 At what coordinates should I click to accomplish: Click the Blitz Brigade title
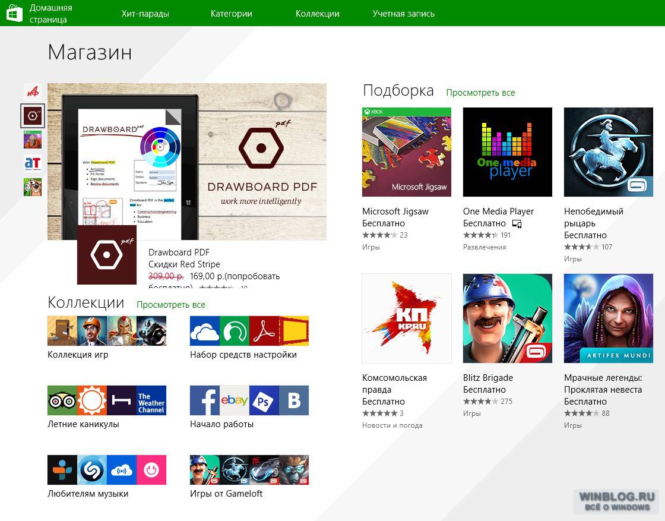tap(487, 378)
